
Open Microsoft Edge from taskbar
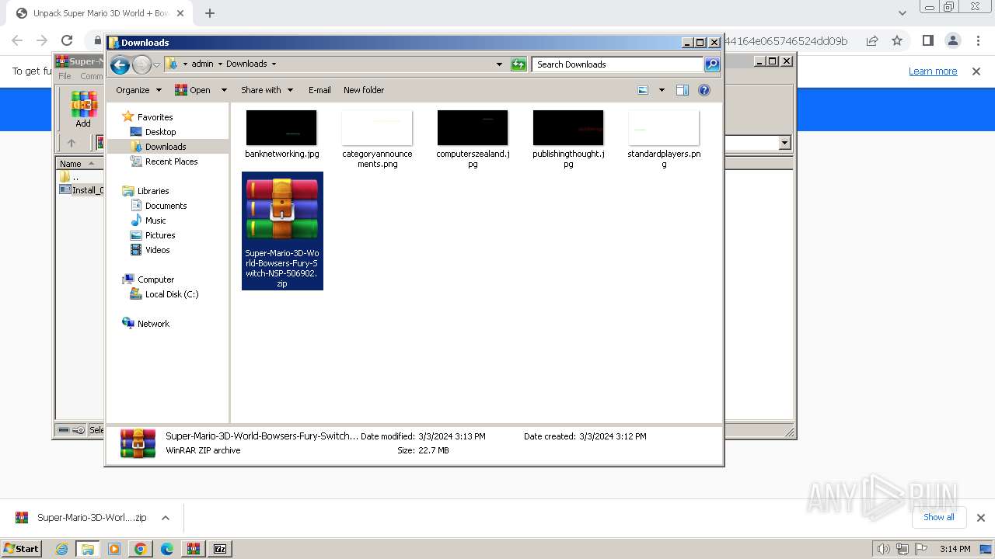coord(167,549)
